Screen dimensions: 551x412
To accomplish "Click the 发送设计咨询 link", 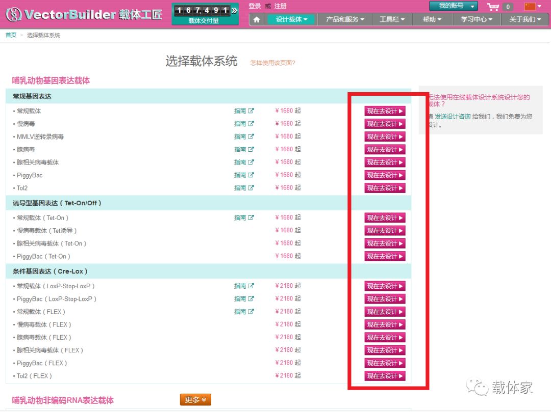I will click(453, 117).
